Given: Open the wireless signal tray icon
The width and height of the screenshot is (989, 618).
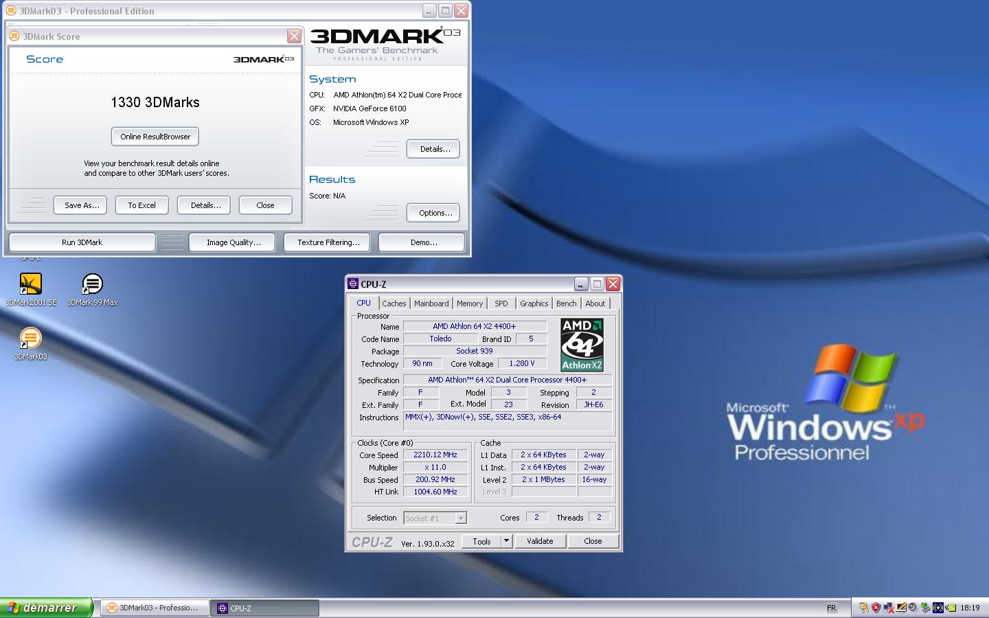Looking at the screenshot, I should click(x=938, y=608).
